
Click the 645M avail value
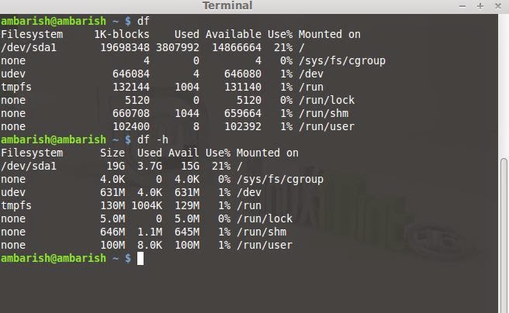(187, 232)
